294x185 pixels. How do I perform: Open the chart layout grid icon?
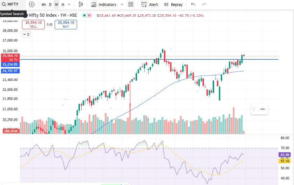[131, 5]
